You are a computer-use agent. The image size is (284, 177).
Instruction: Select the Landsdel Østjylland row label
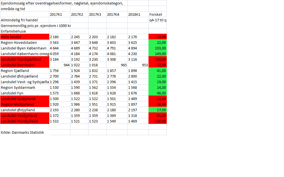point(25,110)
